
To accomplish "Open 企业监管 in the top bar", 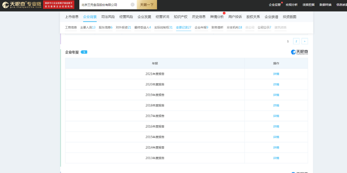I will click(x=275, y=5).
